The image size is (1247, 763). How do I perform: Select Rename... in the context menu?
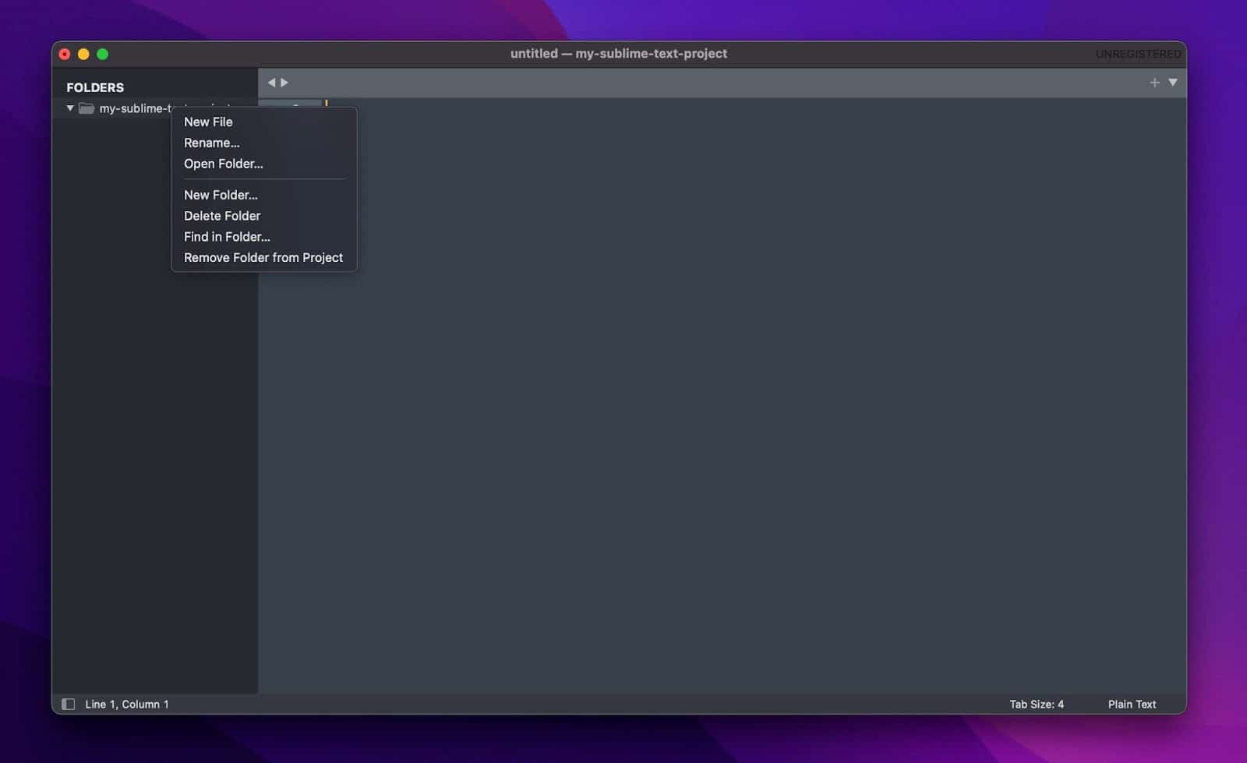click(x=212, y=143)
